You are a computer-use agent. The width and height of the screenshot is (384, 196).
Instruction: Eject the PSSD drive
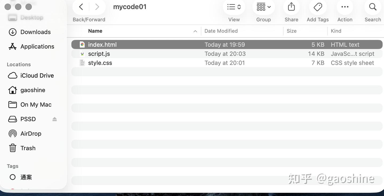[54, 119]
